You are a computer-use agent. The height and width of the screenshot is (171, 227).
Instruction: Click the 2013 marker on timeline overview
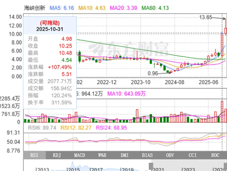(43, 169)
